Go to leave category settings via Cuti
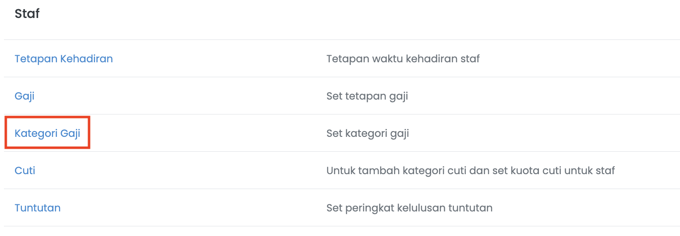680x236 pixels. pos(25,170)
